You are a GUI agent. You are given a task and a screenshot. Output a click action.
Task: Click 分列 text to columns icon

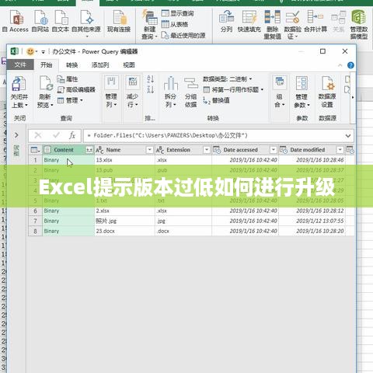pyautogui.click(x=226, y=21)
